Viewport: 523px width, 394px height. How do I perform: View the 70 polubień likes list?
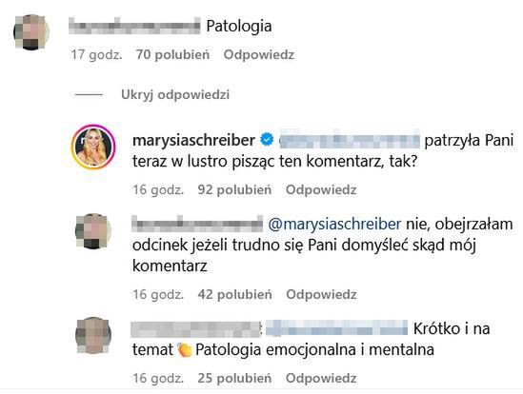pos(172,54)
